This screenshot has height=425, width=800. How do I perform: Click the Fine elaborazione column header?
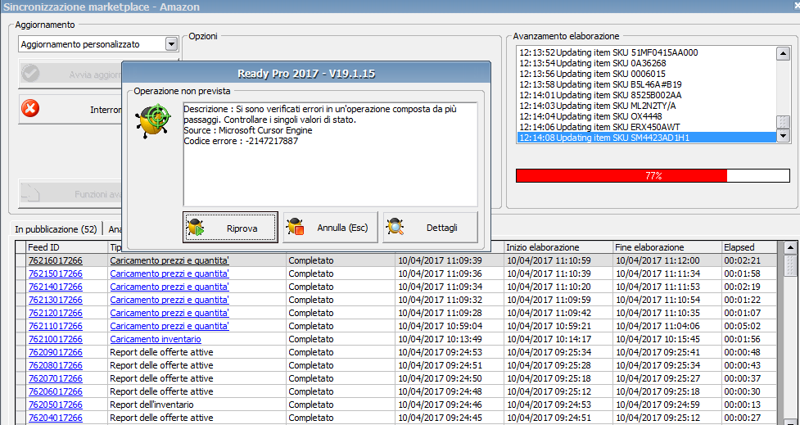point(667,247)
